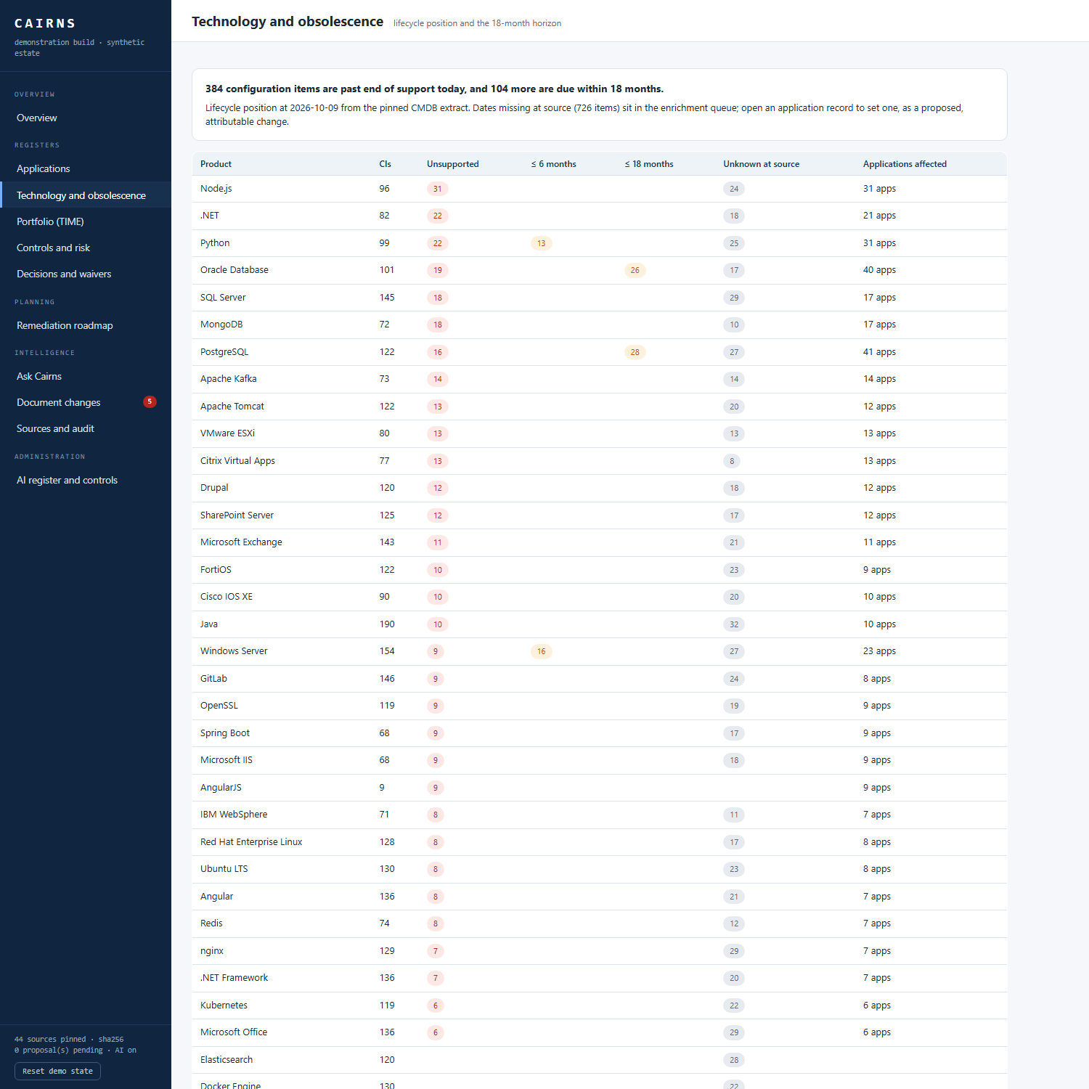The height and width of the screenshot is (1089, 1089).
Task: Click the Apache Kafka product name
Action: click(229, 379)
